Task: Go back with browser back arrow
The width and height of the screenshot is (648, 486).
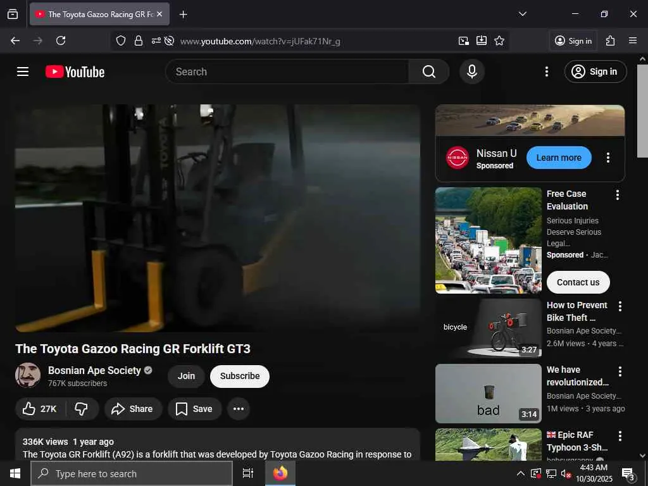Action: [15, 40]
